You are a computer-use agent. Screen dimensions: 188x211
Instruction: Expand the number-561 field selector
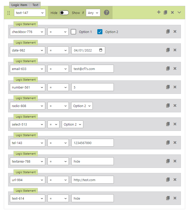27,87
